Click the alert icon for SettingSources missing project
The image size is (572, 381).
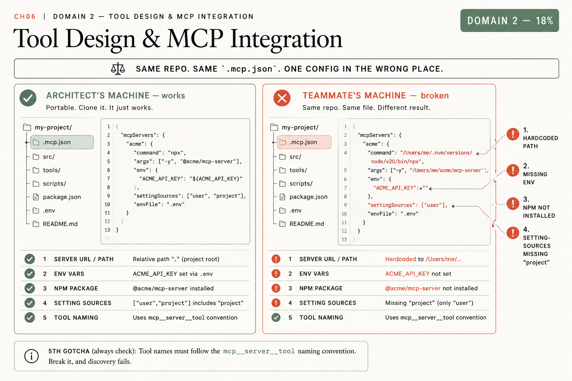tap(513, 233)
